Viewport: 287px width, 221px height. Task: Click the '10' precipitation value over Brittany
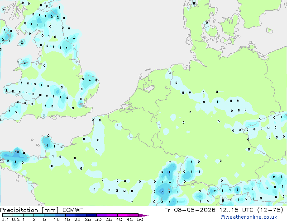[x=17, y=152]
